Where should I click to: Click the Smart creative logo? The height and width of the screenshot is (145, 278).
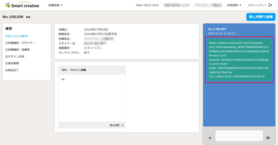[x=22, y=5]
